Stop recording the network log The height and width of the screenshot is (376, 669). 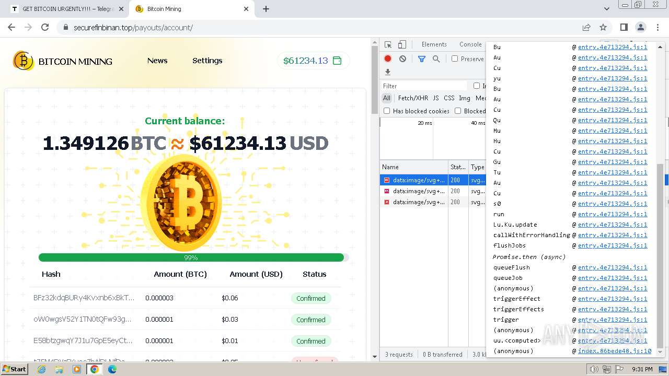pos(388,59)
